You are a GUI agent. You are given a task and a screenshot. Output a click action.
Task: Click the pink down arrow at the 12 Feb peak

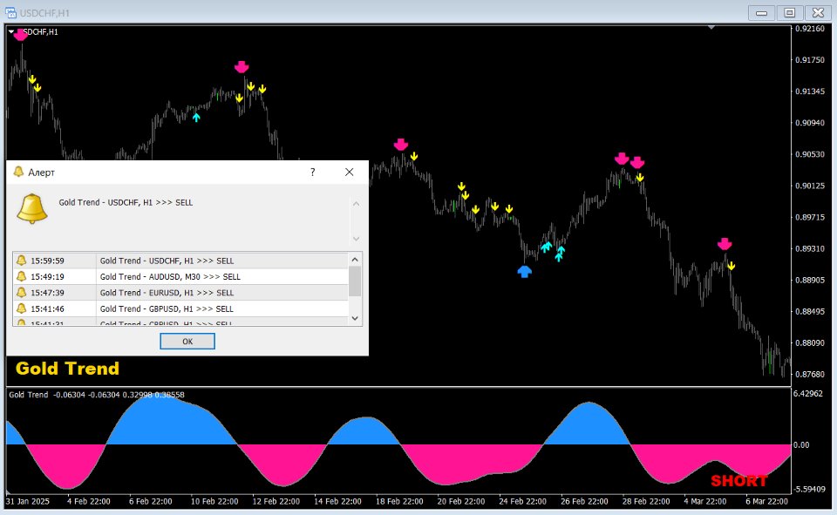(x=242, y=66)
